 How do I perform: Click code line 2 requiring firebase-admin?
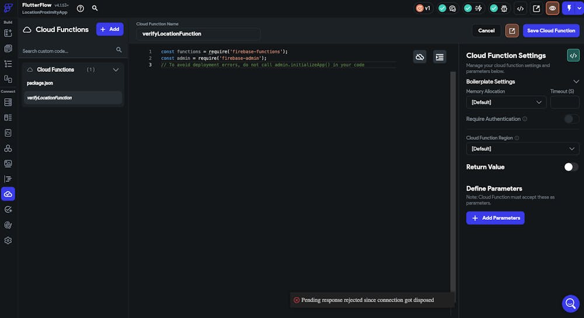pyautogui.click(x=214, y=58)
